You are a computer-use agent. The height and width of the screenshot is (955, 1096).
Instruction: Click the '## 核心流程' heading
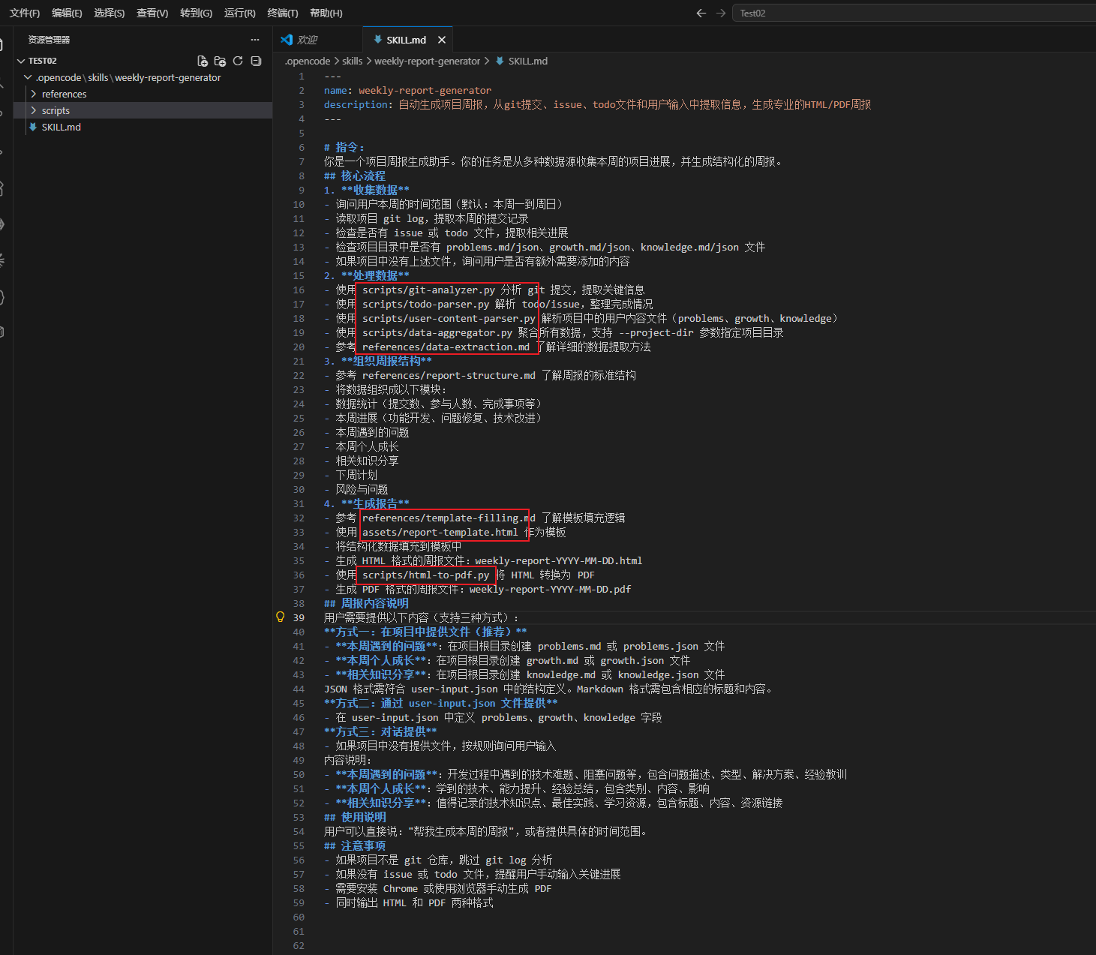click(x=354, y=176)
